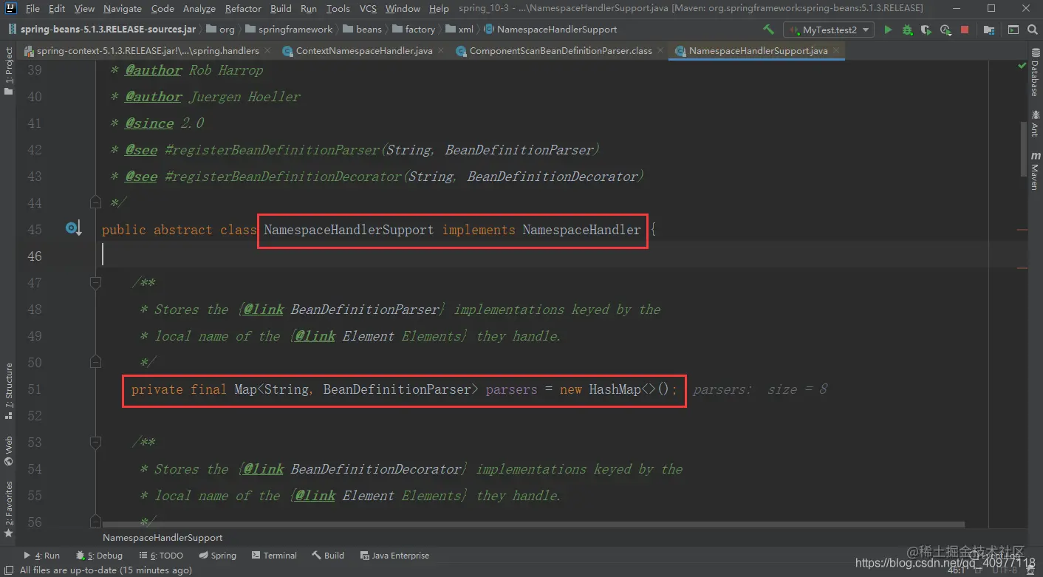Open the Run menu
This screenshot has width=1043, height=577.
[309, 8]
